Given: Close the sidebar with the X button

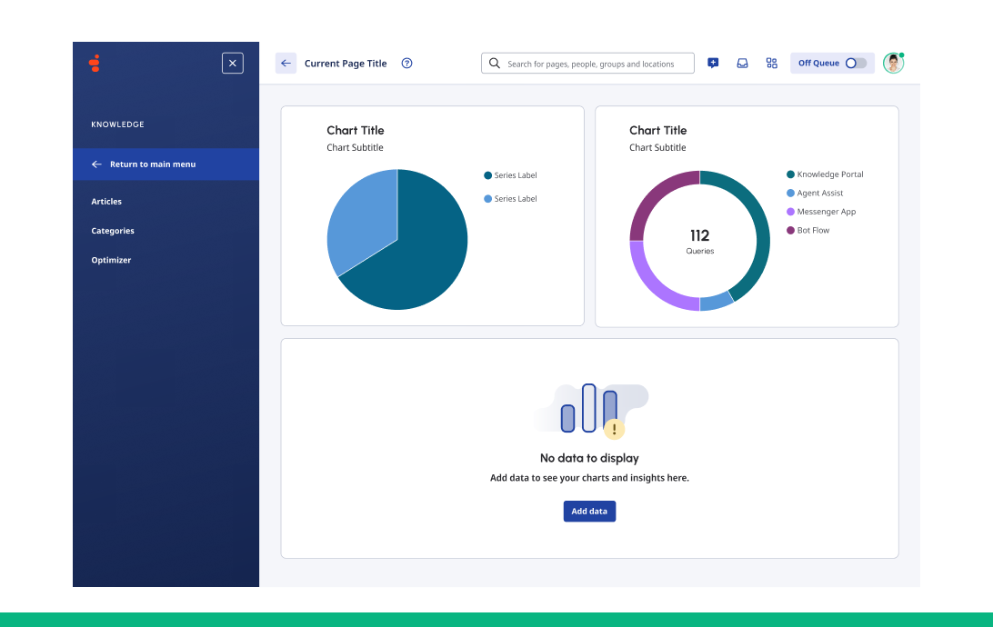Looking at the screenshot, I should click(233, 64).
